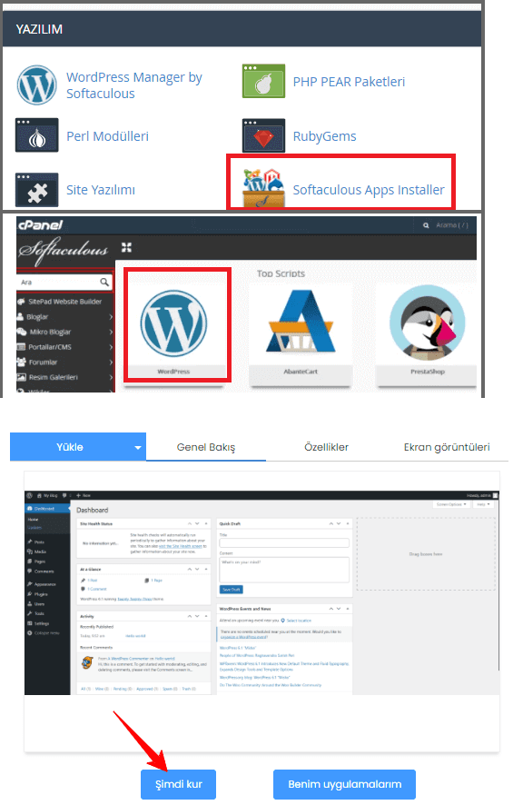Click the Softaculous script logo
The image size is (513, 805).
tap(64, 250)
